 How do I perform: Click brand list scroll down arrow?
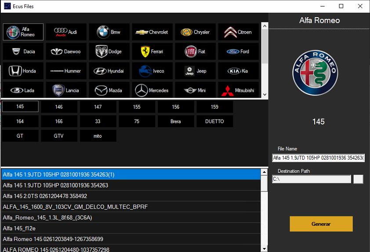(265, 94)
